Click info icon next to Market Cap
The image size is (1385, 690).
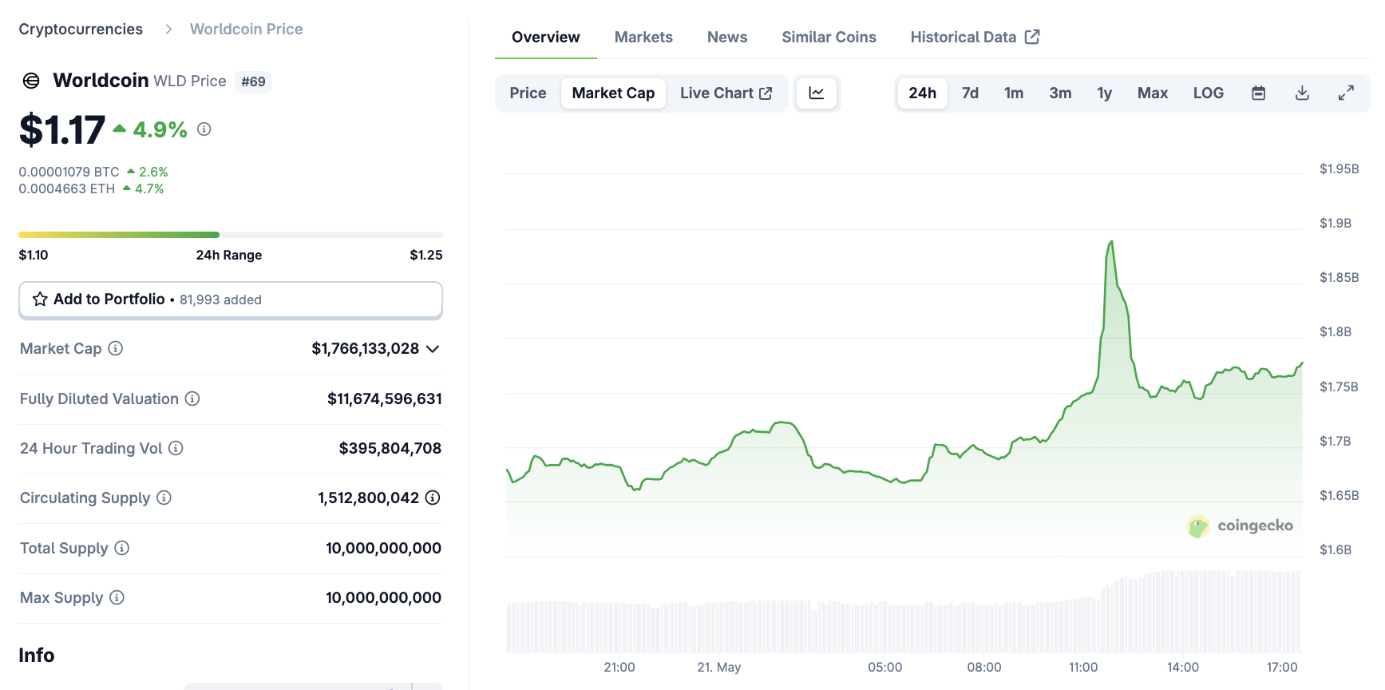116,348
